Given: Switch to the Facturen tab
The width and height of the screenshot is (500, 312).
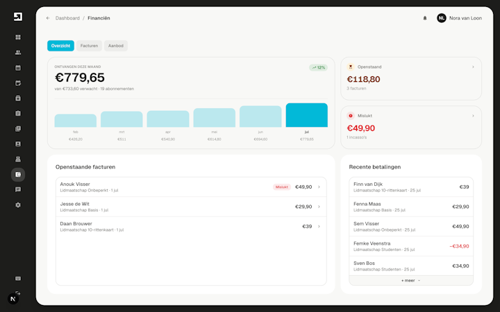Looking at the screenshot, I should (x=89, y=46).
